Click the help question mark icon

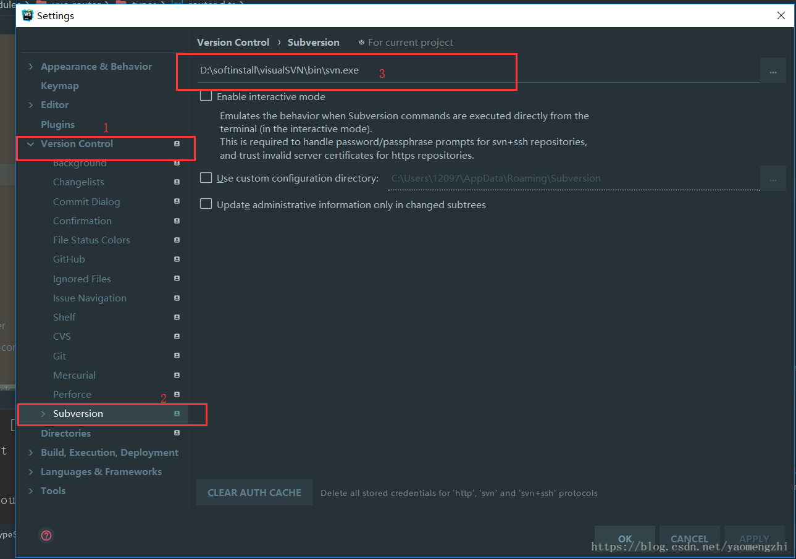(46, 536)
